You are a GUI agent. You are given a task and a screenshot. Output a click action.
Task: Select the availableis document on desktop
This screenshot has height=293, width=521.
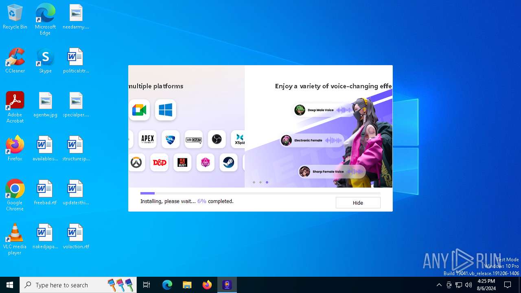coord(45,149)
